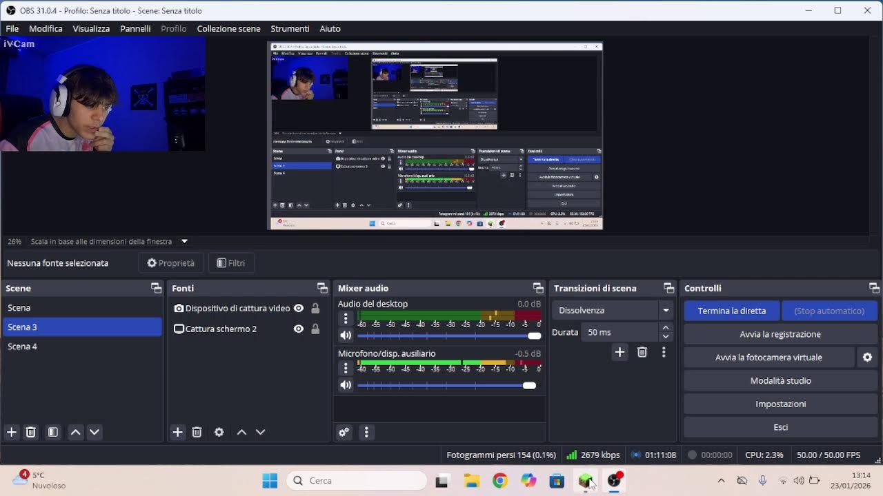The image size is (883, 496).
Task: Open OBS Studio from the taskbar
Action: (x=614, y=481)
